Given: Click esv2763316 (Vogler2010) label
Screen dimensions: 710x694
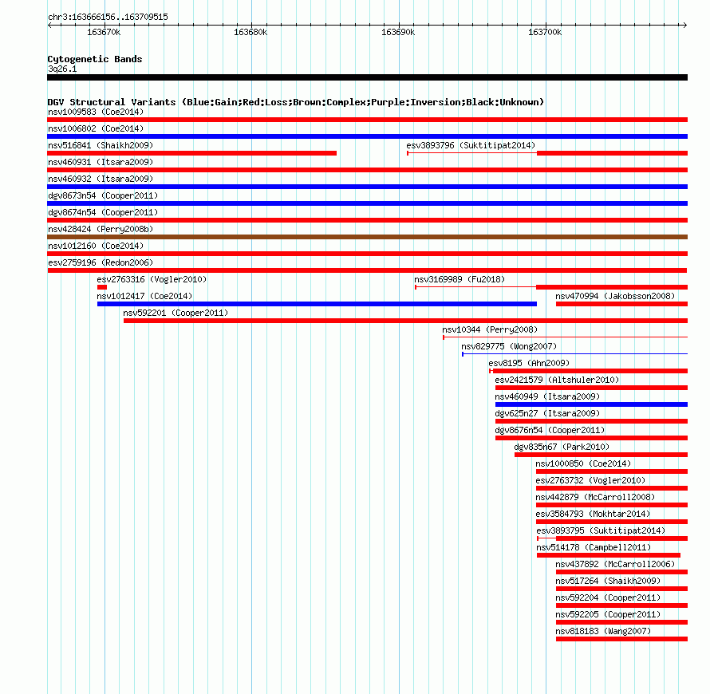Looking at the screenshot, I should [152, 279].
